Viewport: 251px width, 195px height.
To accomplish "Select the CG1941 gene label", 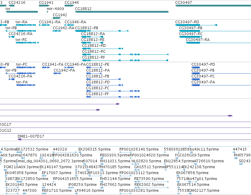I will pos(46,3).
